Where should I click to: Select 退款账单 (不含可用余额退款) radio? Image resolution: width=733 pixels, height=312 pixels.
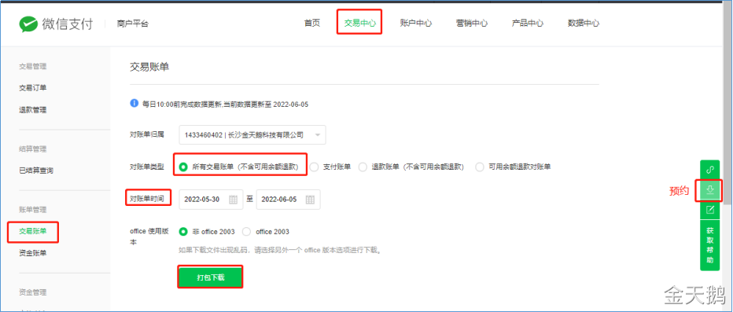coord(363,167)
